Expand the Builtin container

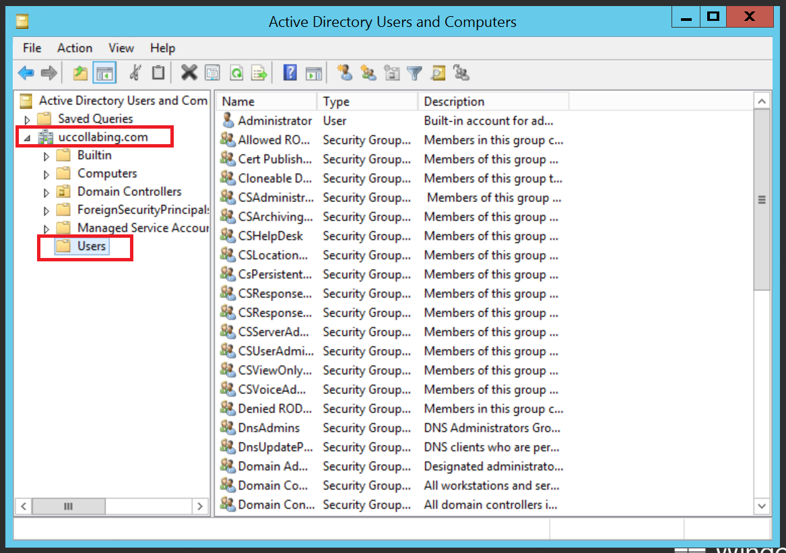click(x=46, y=156)
